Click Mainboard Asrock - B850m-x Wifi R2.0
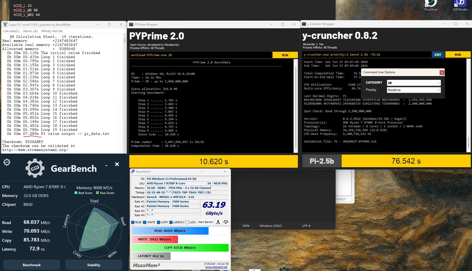 click(x=187, y=197)
